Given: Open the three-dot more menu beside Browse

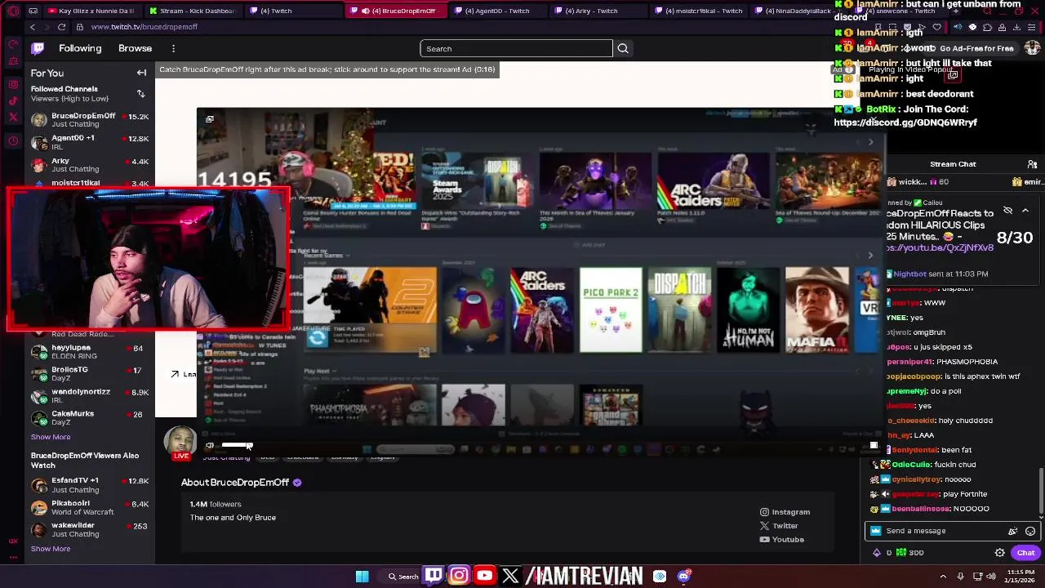Looking at the screenshot, I should (x=173, y=48).
